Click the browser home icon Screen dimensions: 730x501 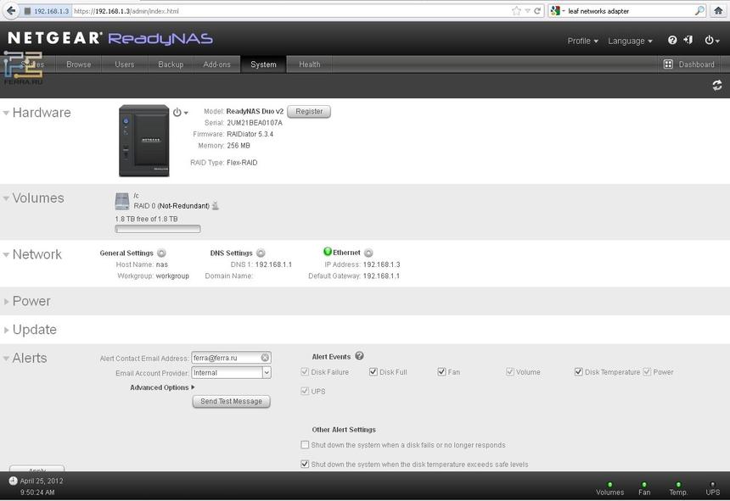click(x=719, y=11)
